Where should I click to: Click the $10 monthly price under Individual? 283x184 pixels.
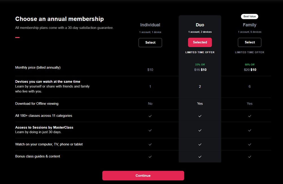[x=150, y=69]
